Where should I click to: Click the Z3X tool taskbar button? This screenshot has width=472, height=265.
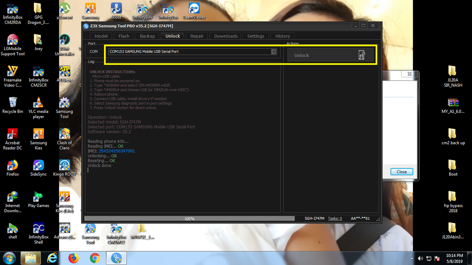[x=117, y=258]
